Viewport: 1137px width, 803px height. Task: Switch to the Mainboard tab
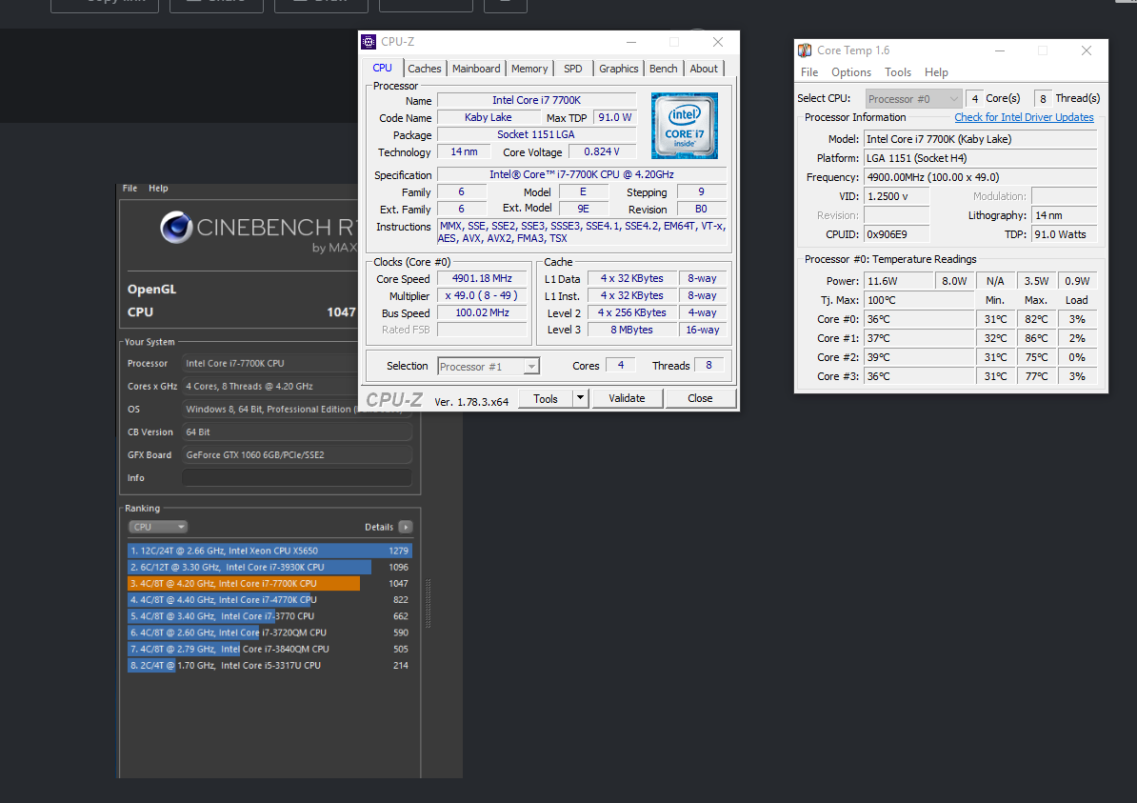pos(476,69)
